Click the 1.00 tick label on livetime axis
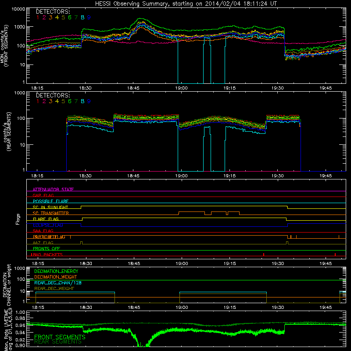This screenshot has height=351, width=351. [x=21, y=312]
